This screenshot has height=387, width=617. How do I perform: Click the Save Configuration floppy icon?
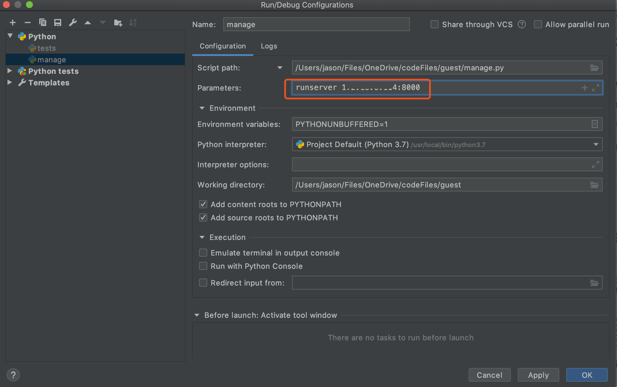(58, 22)
